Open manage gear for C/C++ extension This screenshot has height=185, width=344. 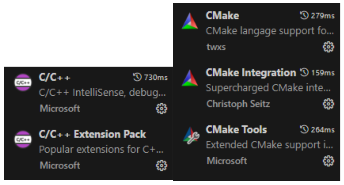162,108
